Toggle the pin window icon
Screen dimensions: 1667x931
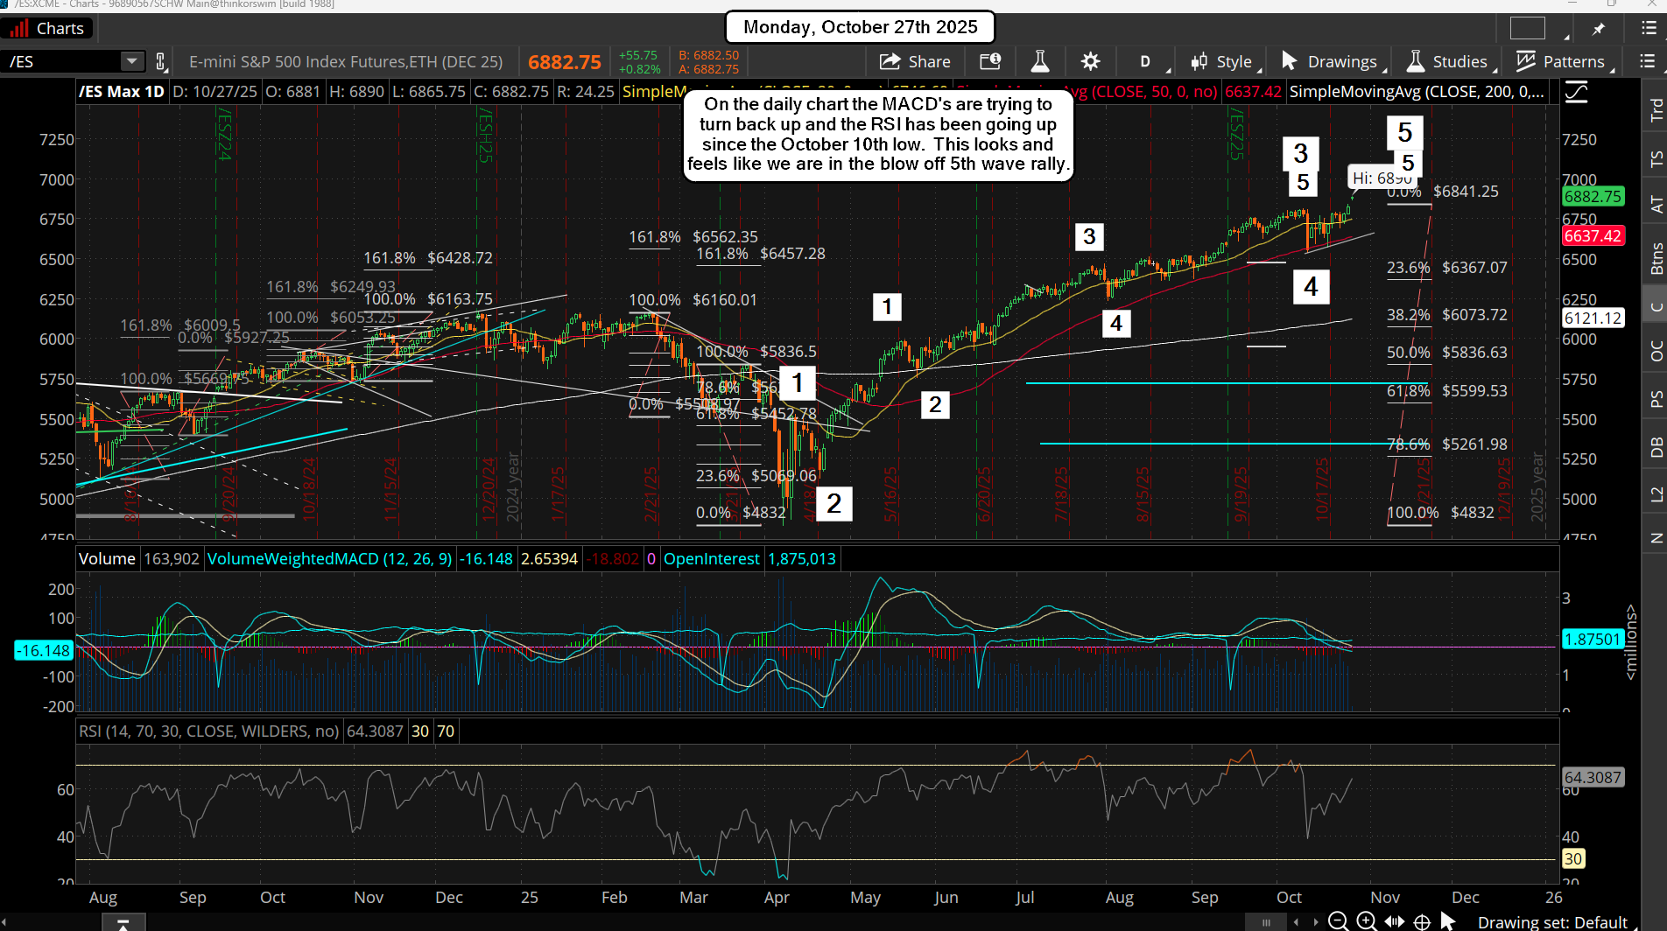point(1599,29)
